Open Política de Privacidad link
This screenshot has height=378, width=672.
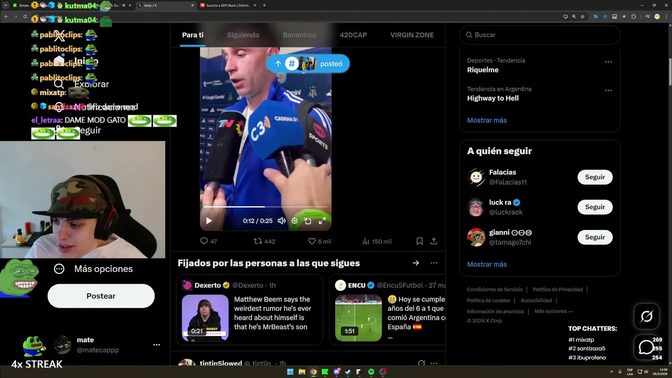(558, 289)
